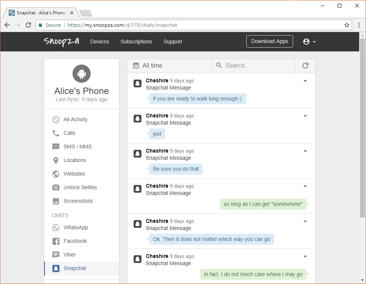
Task: Click the Download Apps button
Action: click(270, 41)
